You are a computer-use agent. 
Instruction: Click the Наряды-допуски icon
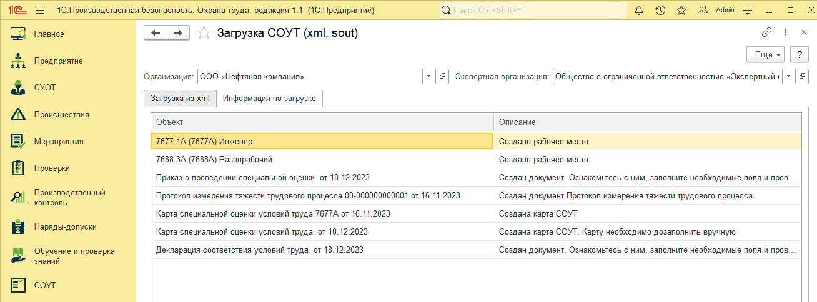[17, 227]
